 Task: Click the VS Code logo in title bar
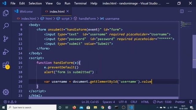(x=4, y=3)
